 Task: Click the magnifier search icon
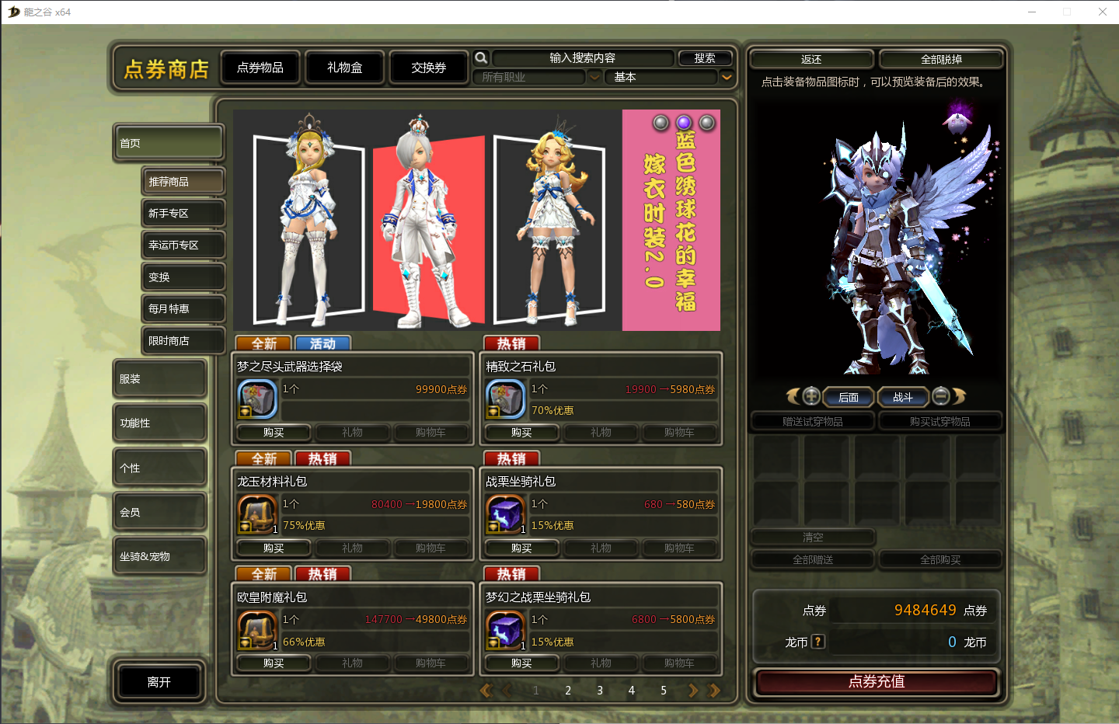pyautogui.click(x=481, y=58)
